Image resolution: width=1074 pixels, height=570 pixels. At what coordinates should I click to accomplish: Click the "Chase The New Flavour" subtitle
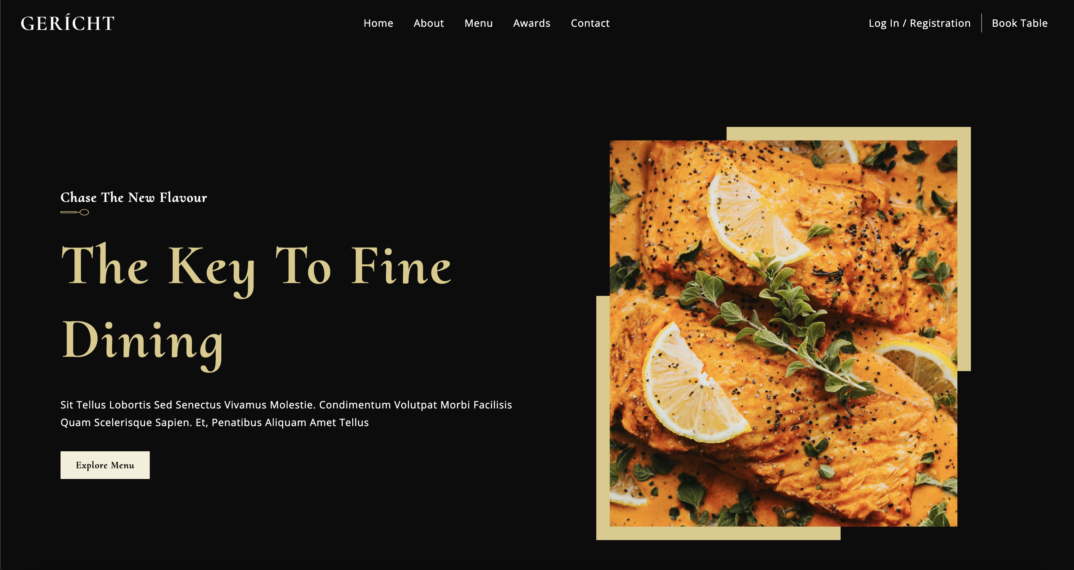pyautogui.click(x=134, y=197)
